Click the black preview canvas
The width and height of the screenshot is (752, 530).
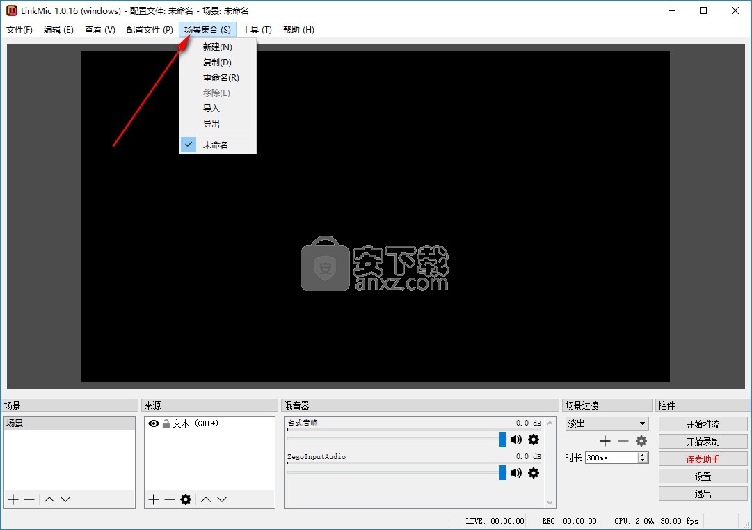pyautogui.click(x=376, y=216)
